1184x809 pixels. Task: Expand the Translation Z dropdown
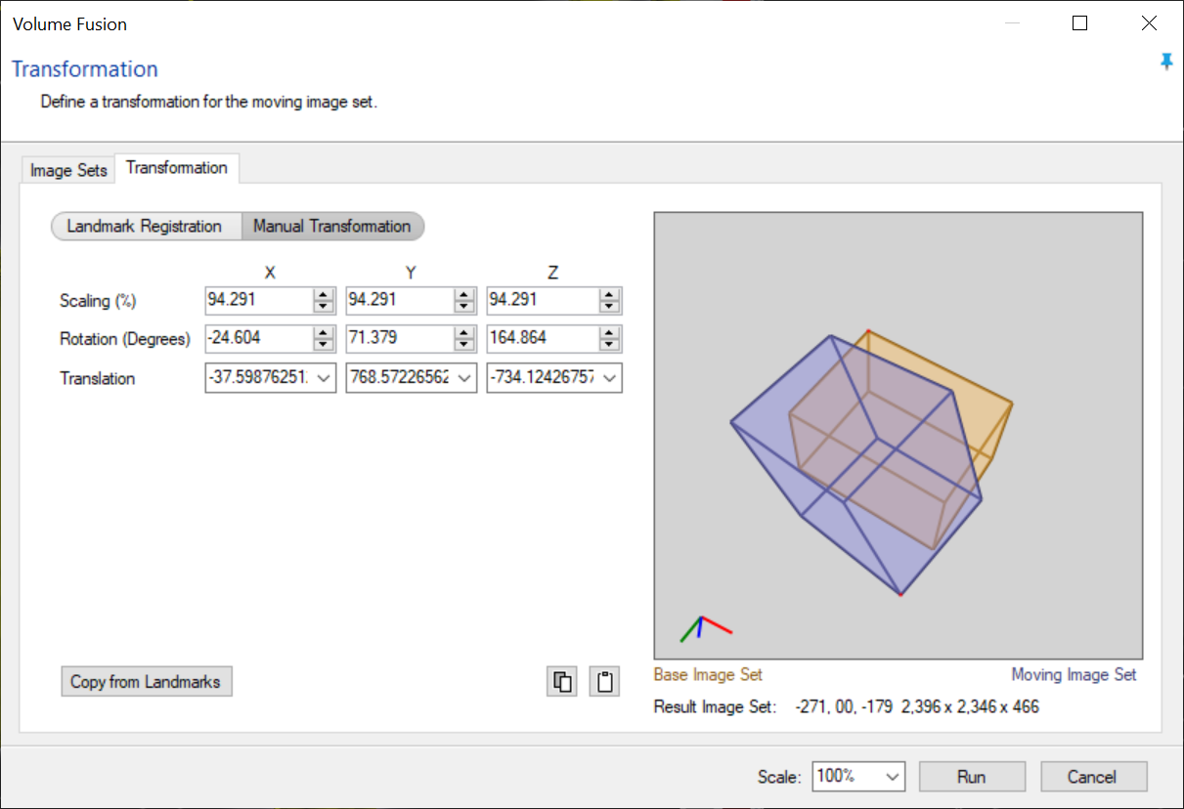[609, 379]
